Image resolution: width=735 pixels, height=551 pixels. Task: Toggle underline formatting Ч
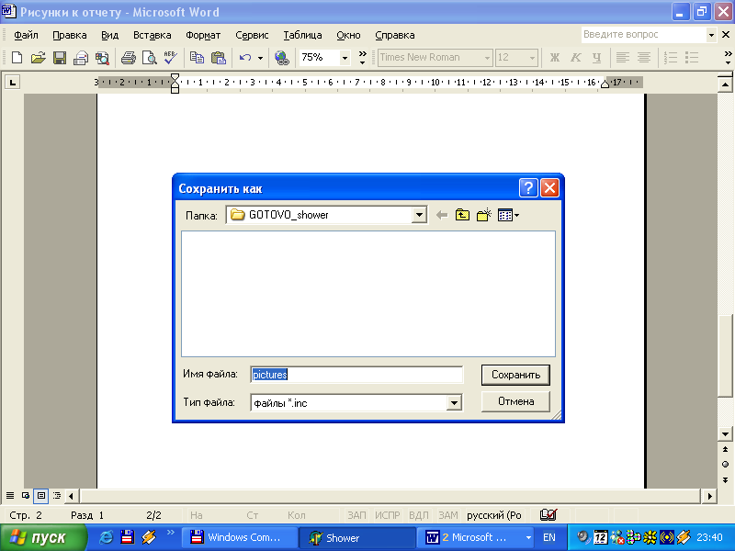click(x=596, y=58)
